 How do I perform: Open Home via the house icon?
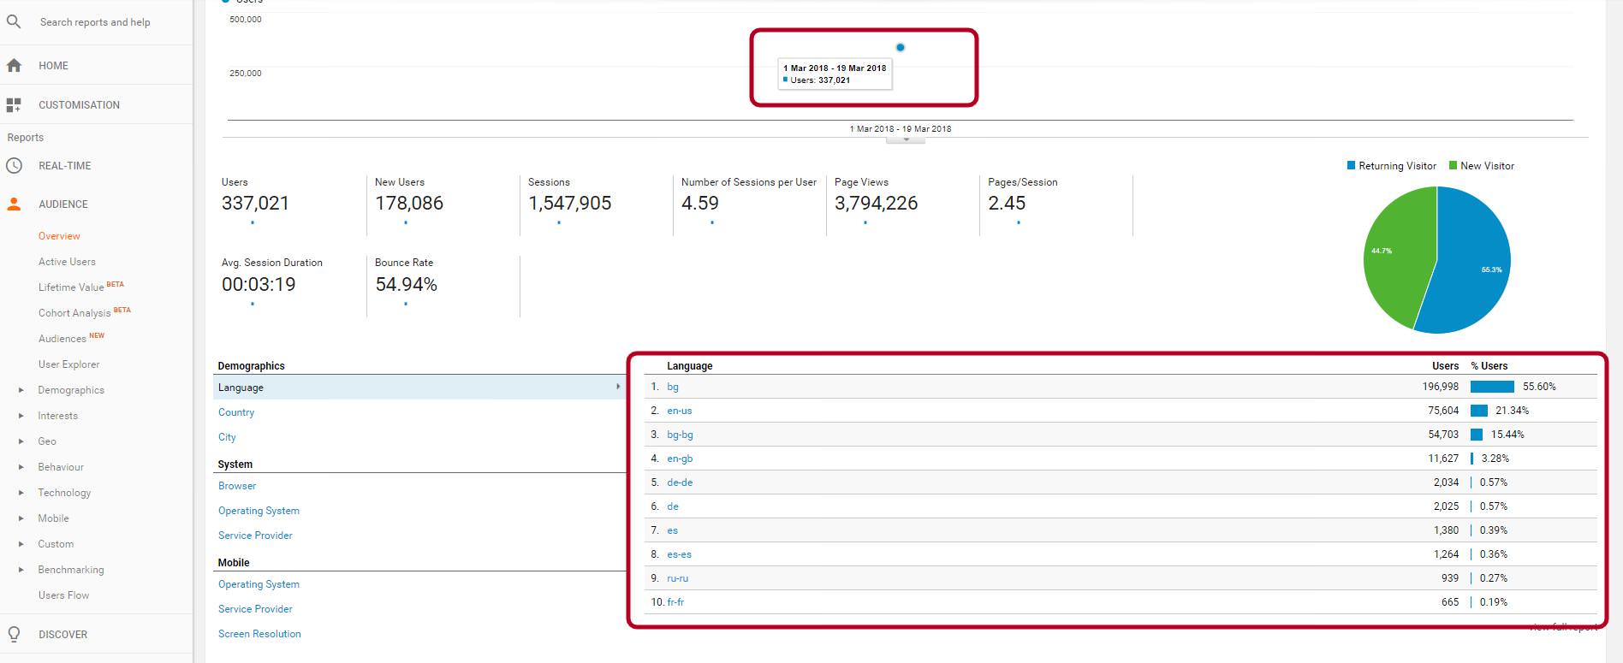coord(14,65)
